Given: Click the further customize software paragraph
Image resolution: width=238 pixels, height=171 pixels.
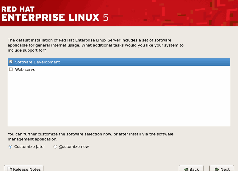Looking at the screenshot, I should tap(90, 137).
